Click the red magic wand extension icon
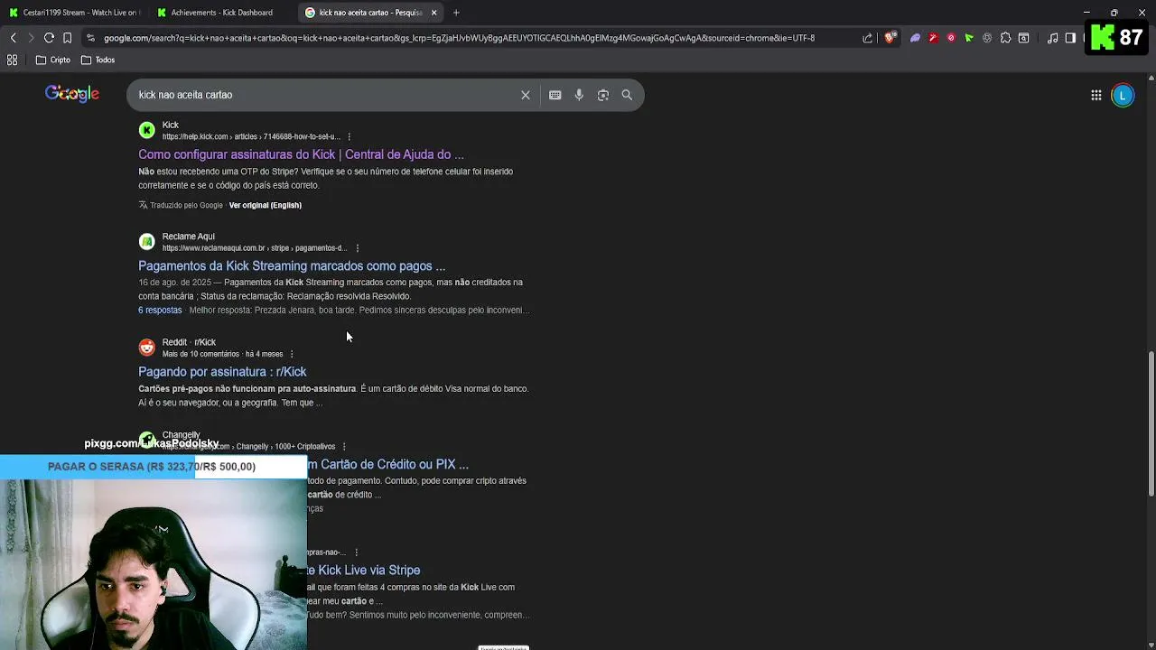1156x650 pixels. point(933,38)
